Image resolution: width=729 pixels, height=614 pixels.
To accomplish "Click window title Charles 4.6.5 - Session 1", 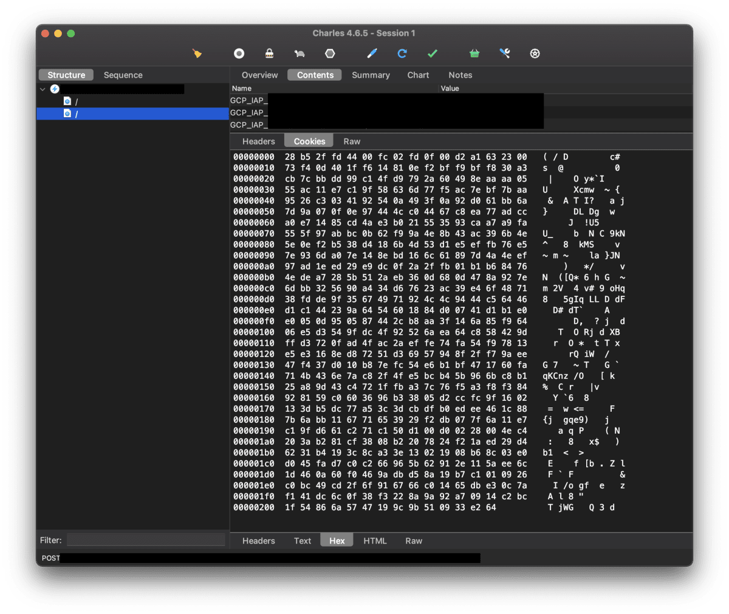I will tap(364, 33).
